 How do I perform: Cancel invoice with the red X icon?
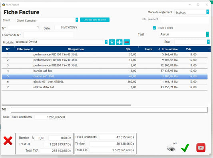click(8, 141)
